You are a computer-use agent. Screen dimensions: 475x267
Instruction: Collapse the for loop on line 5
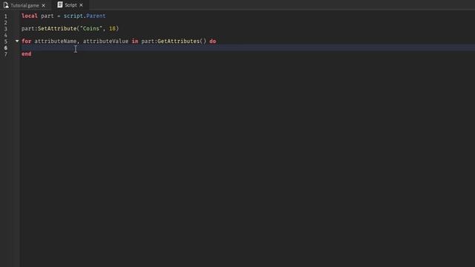click(17, 41)
